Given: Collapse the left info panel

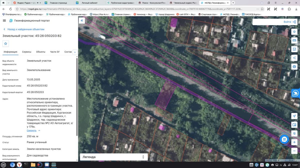Looking at the screenshot, I should pyautogui.click(x=82, y=21).
